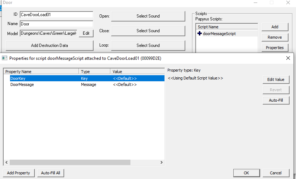Screen dimensions: 296x179
Task: Click the Add Property button
Action: 19,173
